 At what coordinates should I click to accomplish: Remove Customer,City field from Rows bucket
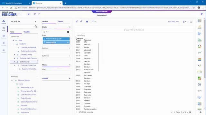68,42
